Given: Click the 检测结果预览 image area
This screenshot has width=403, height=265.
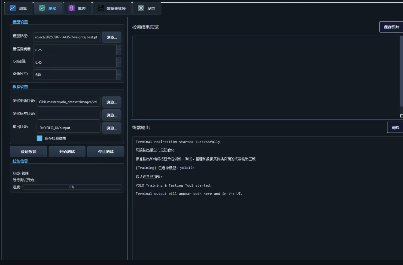Looking at the screenshot, I should coord(266,77).
